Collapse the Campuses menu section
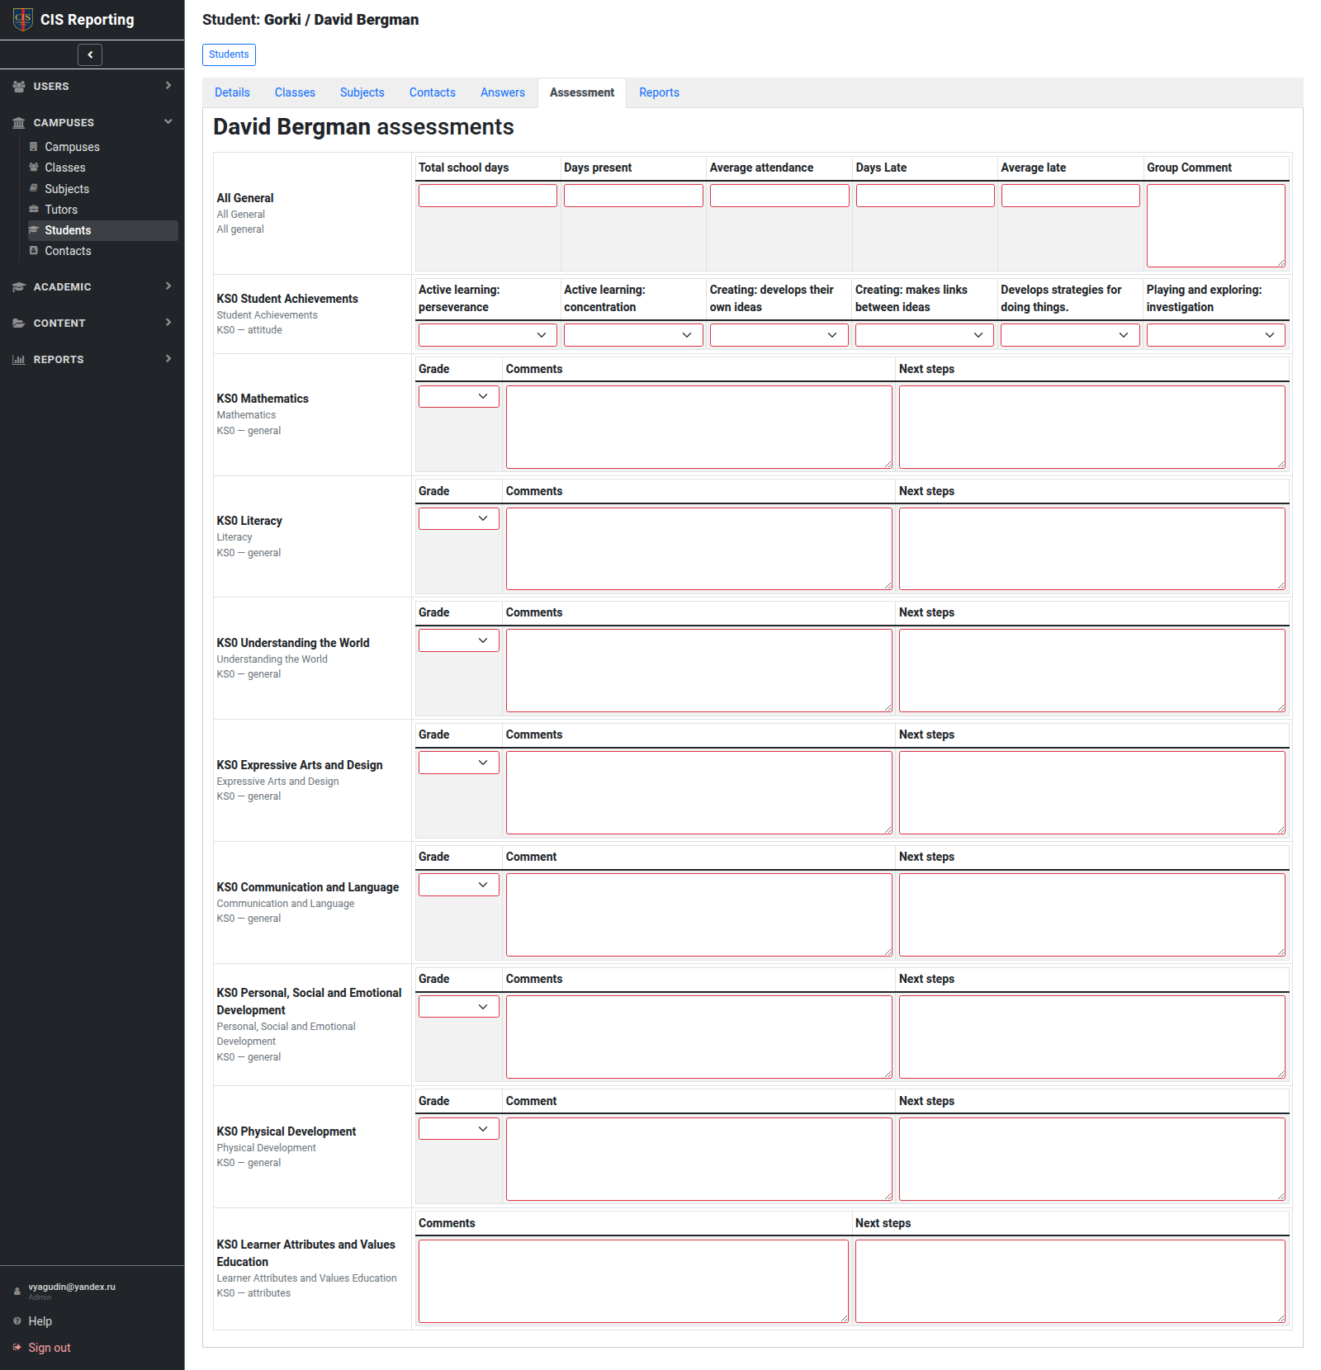This screenshot has width=1321, height=1370. (x=168, y=122)
